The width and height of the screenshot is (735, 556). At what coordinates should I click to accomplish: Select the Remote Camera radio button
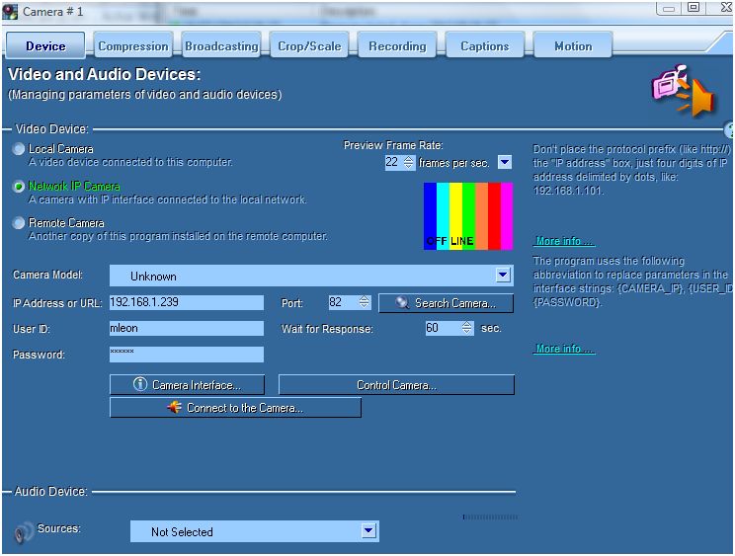(19, 223)
